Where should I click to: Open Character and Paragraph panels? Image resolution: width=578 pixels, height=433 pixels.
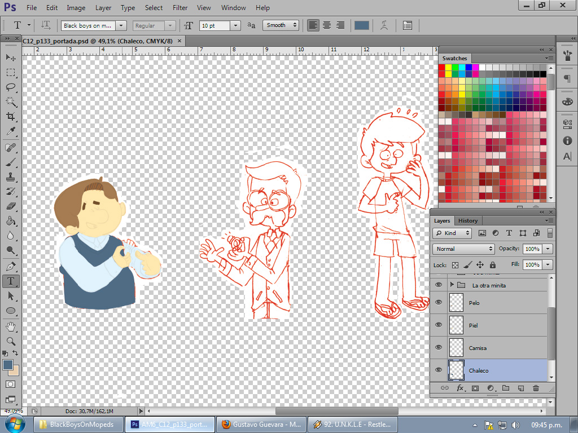[x=408, y=25]
